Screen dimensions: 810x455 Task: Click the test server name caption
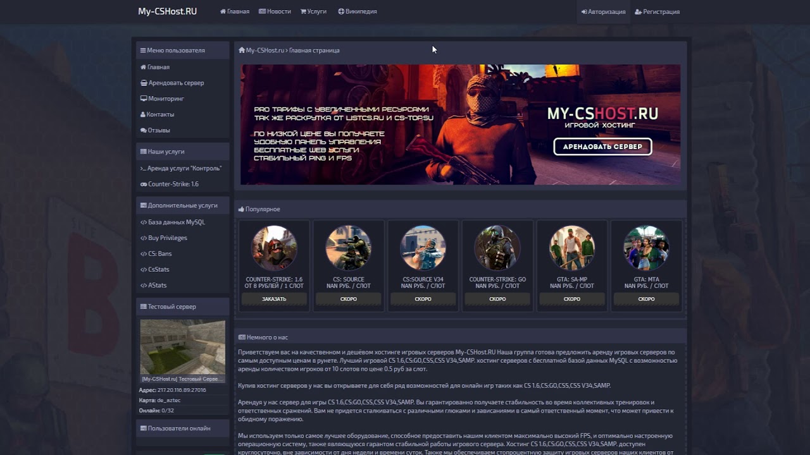(x=182, y=379)
